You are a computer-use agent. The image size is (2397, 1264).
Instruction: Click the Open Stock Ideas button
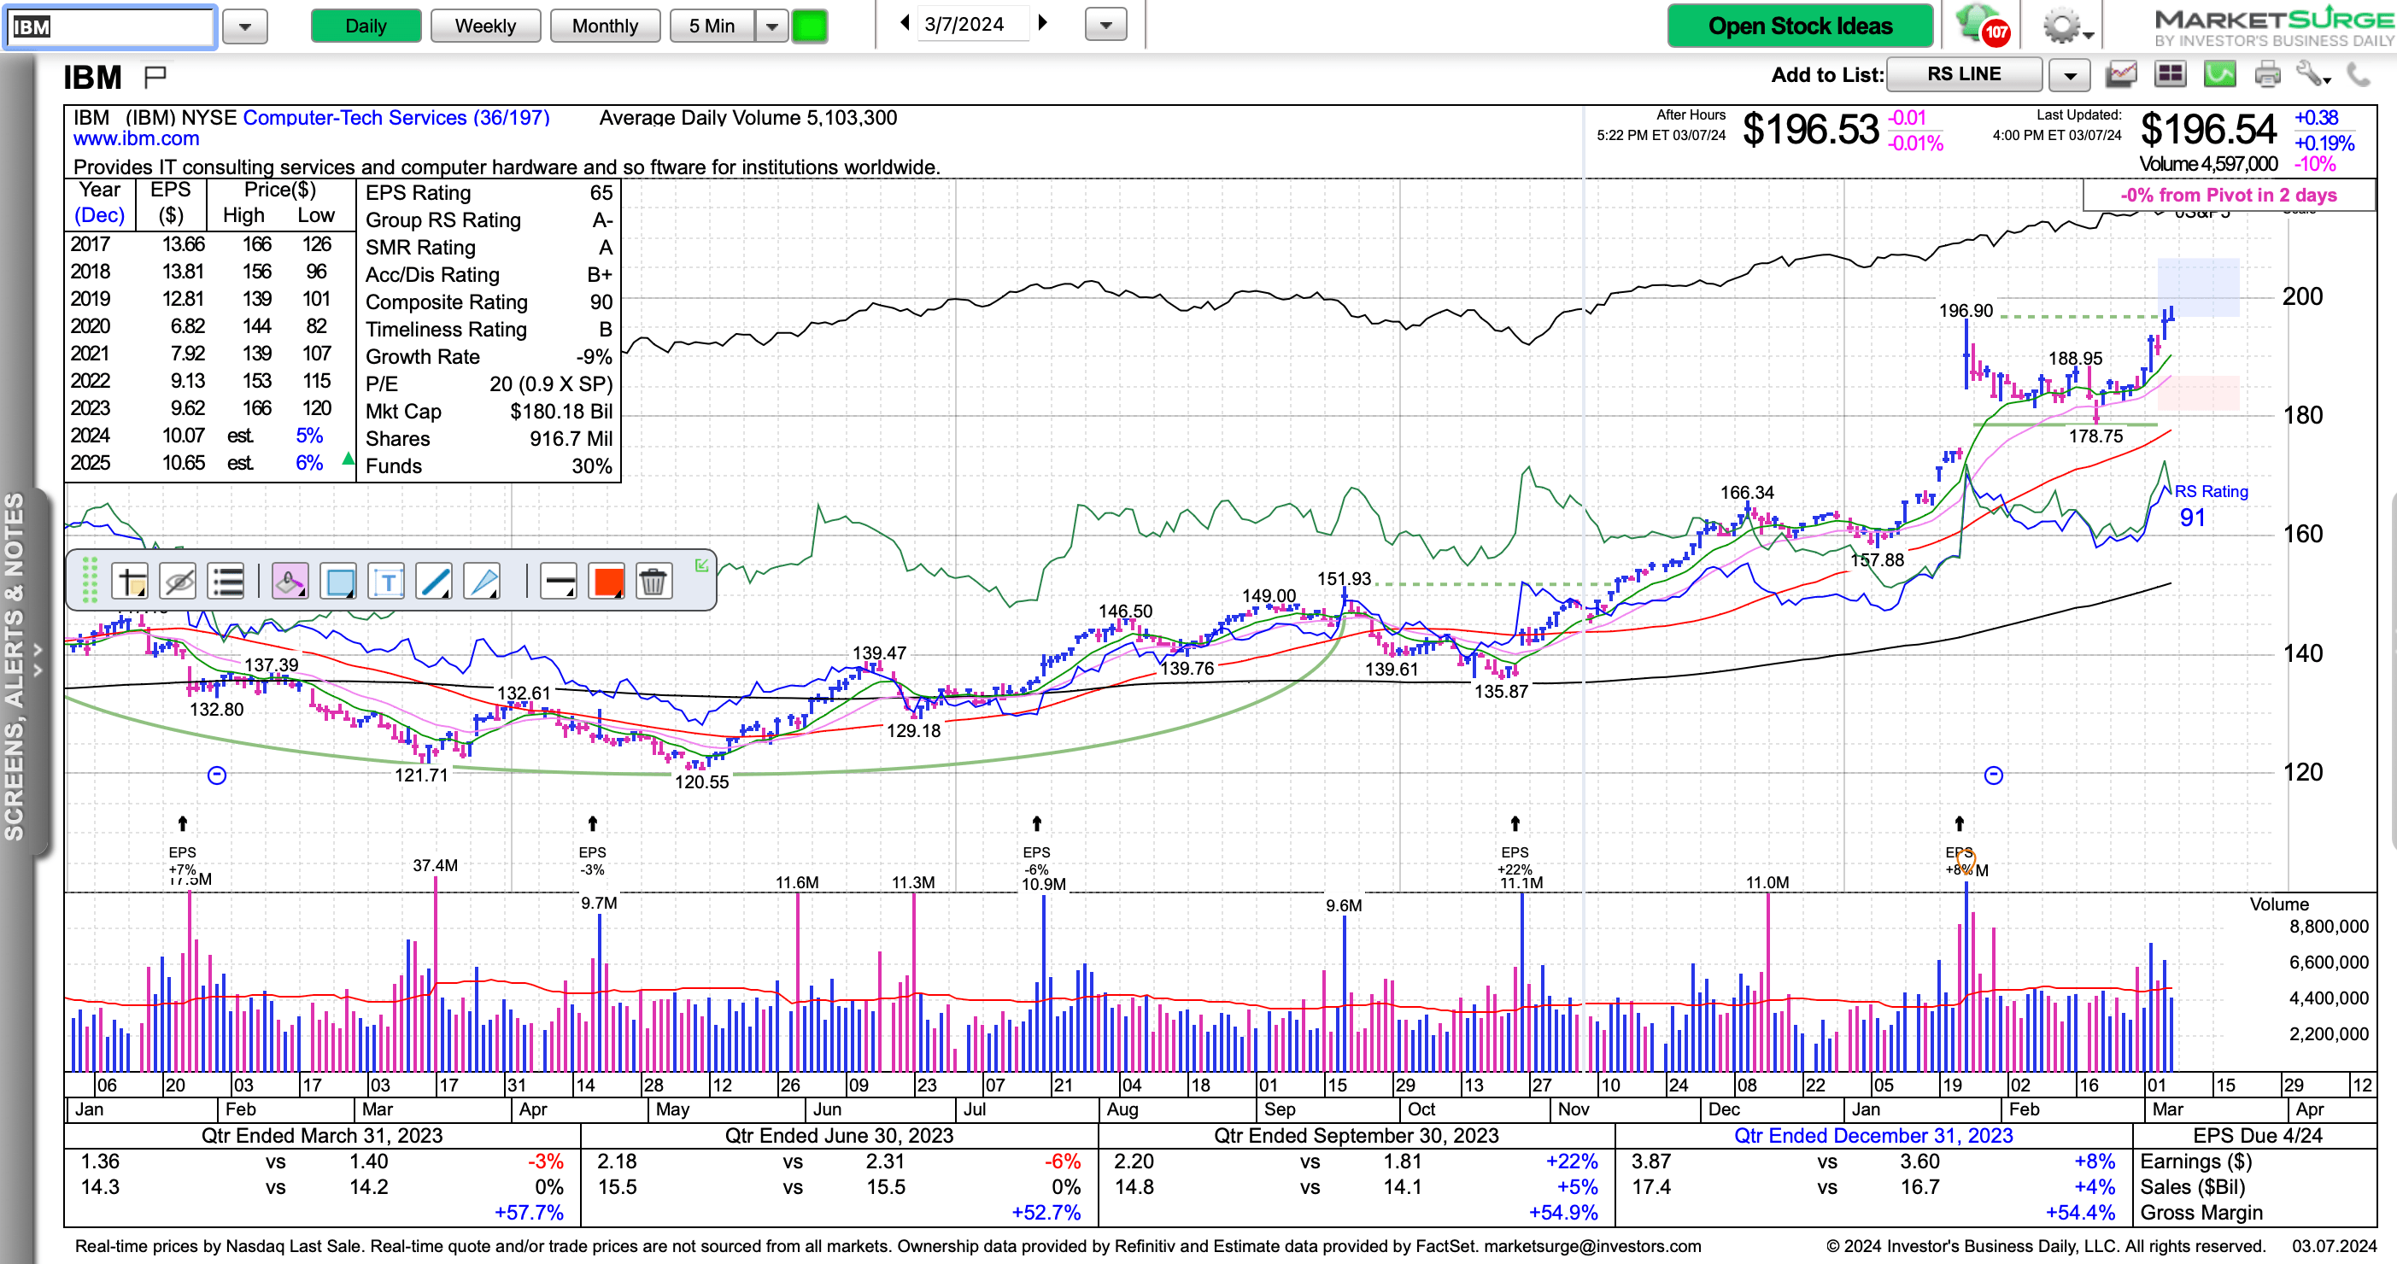[x=1799, y=26]
